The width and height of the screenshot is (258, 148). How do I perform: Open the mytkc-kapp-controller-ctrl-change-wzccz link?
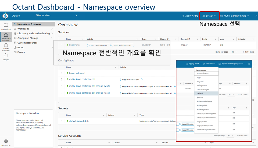tap(89, 93)
